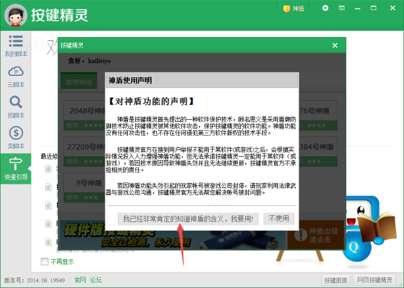Click the 神盾使用声明 title header
This screenshot has height=288, width=404.
[x=202, y=81]
